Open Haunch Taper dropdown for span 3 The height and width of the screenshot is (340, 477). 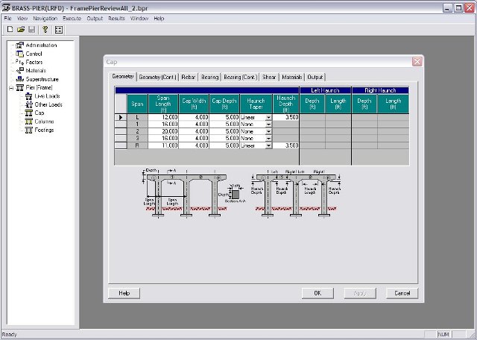[268, 139]
